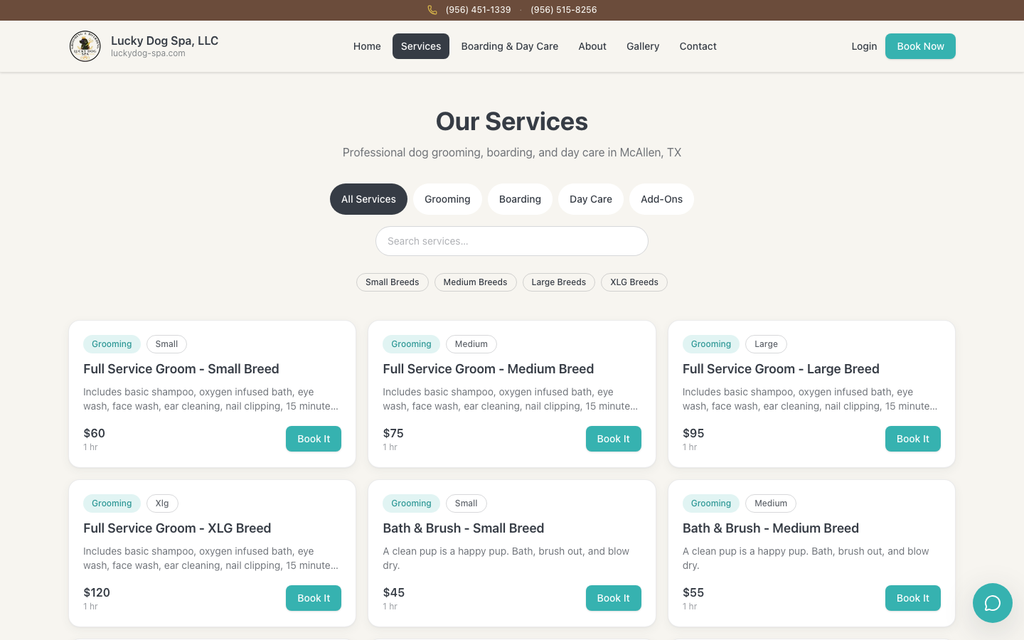Click the $75 price

click(x=393, y=433)
